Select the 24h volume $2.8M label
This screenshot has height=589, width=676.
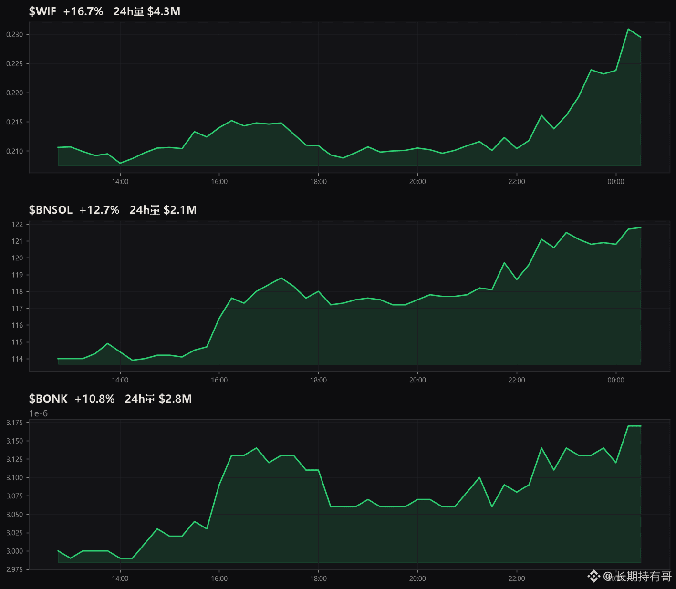point(158,399)
